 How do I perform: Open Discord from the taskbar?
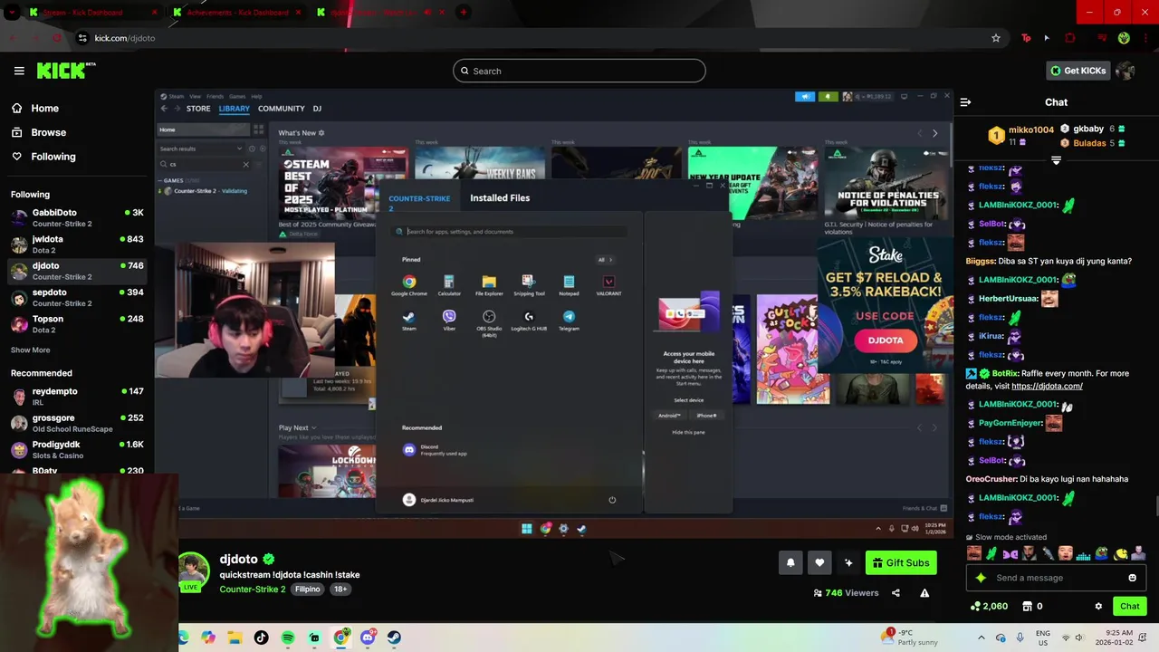point(368,638)
